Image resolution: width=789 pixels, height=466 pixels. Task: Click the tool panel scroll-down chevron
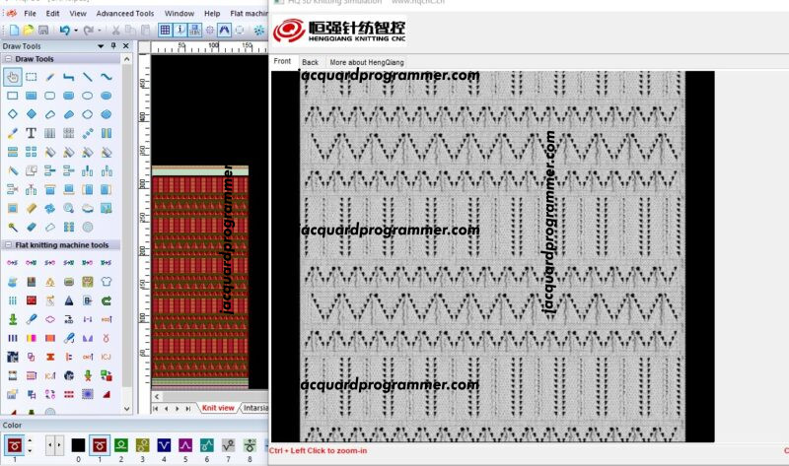(127, 409)
